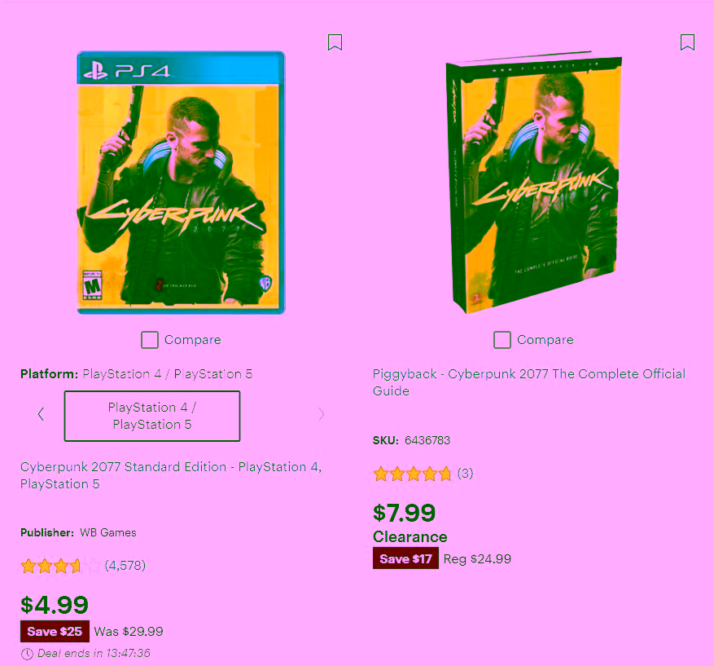The height and width of the screenshot is (666, 714).
Task: Click the Save $25 badge
Action: click(55, 632)
